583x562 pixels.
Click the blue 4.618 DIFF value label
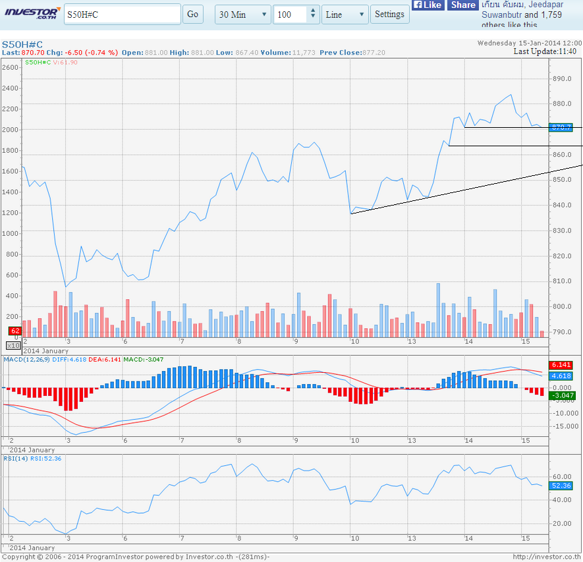pyautogui.click(x=561, y=376)
